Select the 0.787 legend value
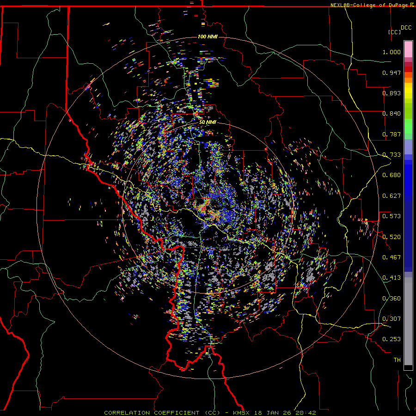Screen dimensions: 416x416 392,134
